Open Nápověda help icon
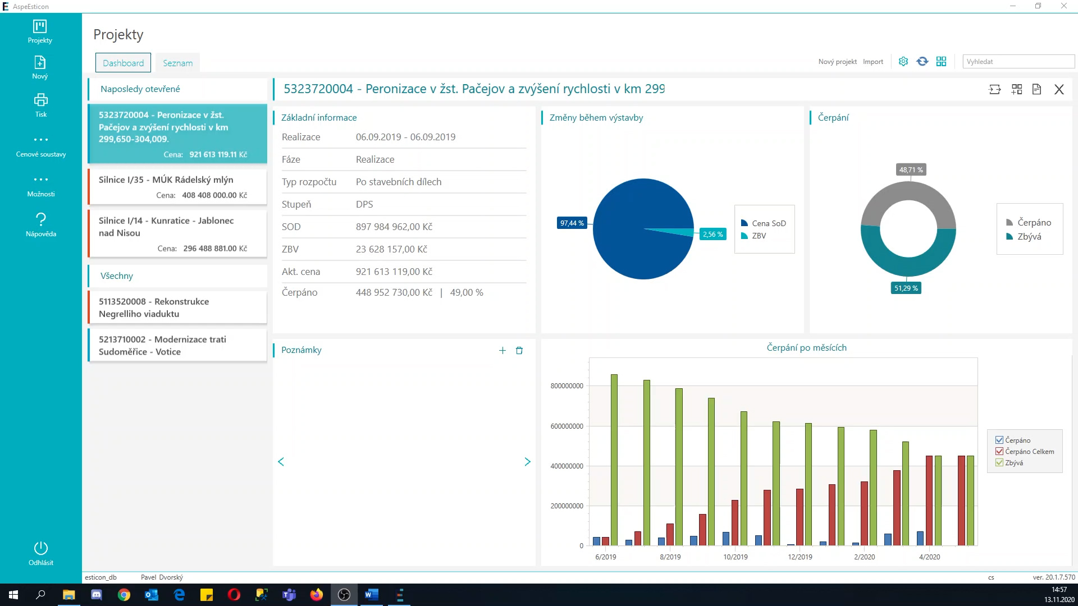This screenshot has width=1078, height=606. coord(40,219)
